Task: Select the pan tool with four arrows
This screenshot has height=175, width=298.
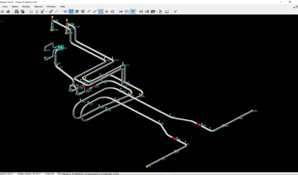Action: pyautogui.click(x=107, y=11)
